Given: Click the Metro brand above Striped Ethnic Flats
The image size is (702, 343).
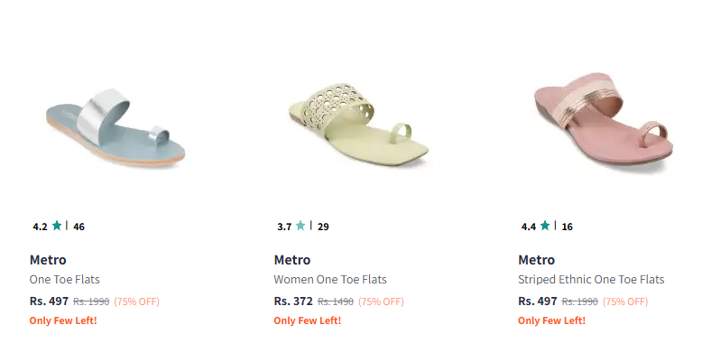Looking at the screenshot, I should click(x=536, y=260).
